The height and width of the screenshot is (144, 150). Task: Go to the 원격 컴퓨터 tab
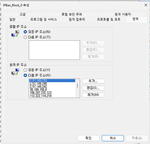pyautogui.click(x=77, y=20)
